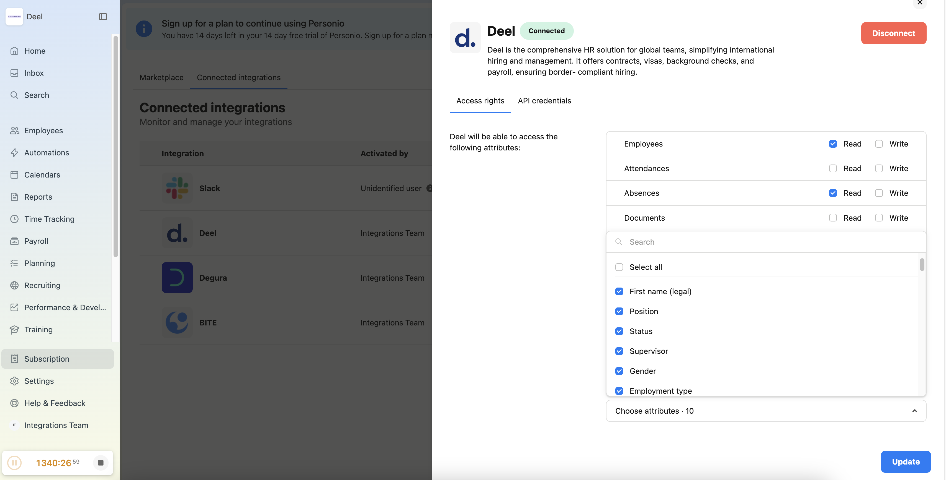Select Connected integrations tab

coord(238,77)
